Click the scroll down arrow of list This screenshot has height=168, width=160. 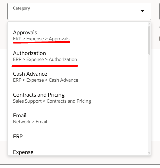point(149,153)
